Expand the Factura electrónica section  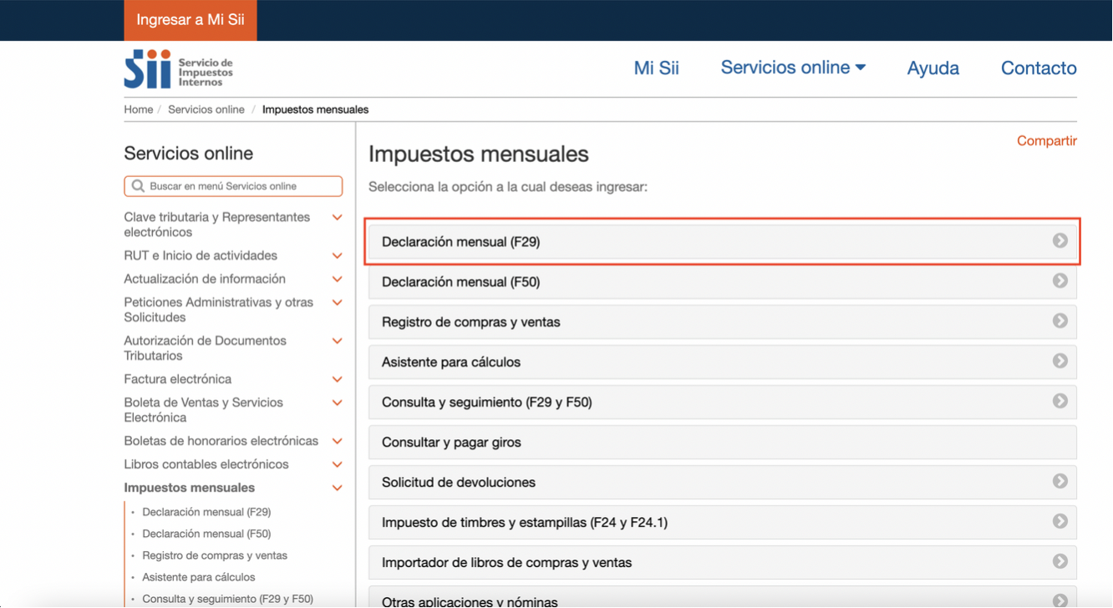[337, 378]
